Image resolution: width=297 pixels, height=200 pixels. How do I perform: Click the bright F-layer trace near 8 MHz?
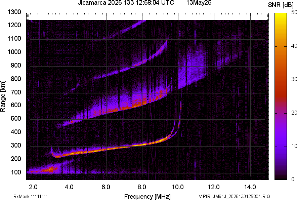(x=142, y=145)
